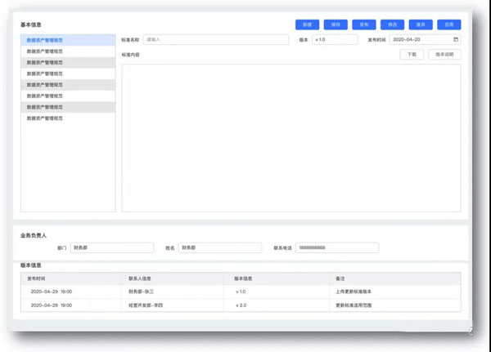Viewport: 491px width, 352px height.
Task: Click the 业务负责人 section heading
Action: (x=34, y=235)
